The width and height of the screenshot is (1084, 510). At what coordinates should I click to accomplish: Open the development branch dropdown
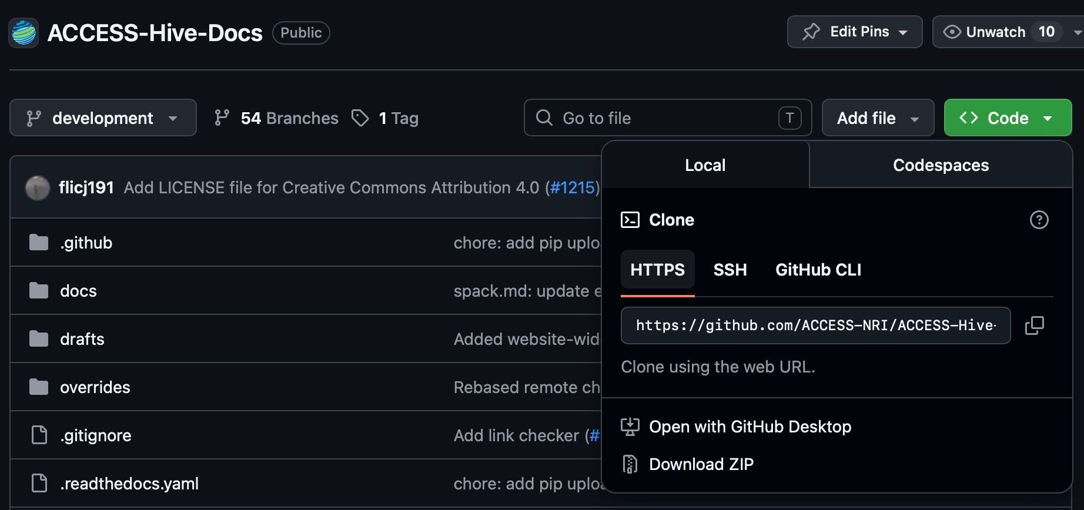point(103,118)
